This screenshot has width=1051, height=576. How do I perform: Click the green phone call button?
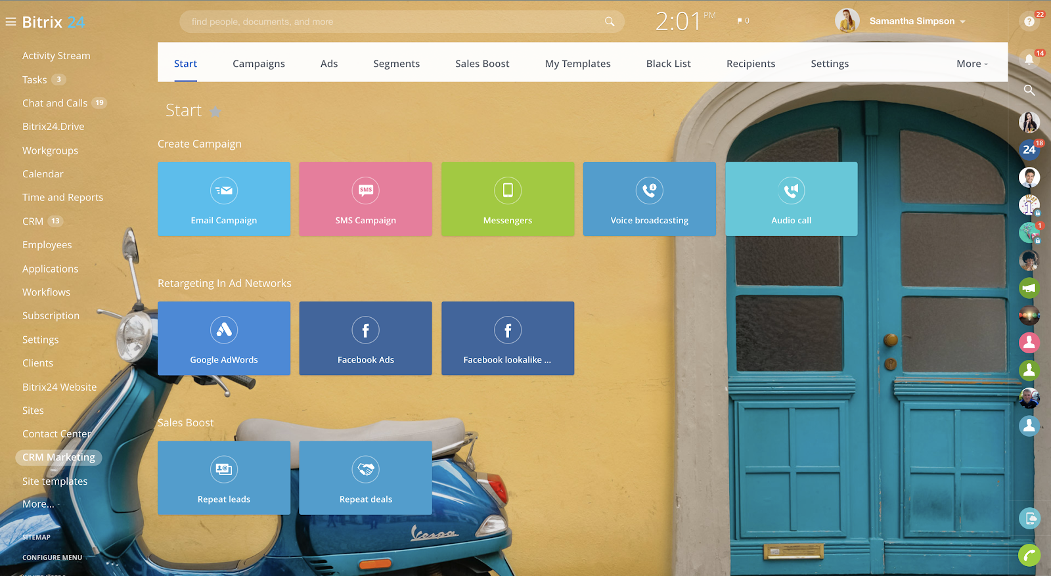pos(1029,556)
